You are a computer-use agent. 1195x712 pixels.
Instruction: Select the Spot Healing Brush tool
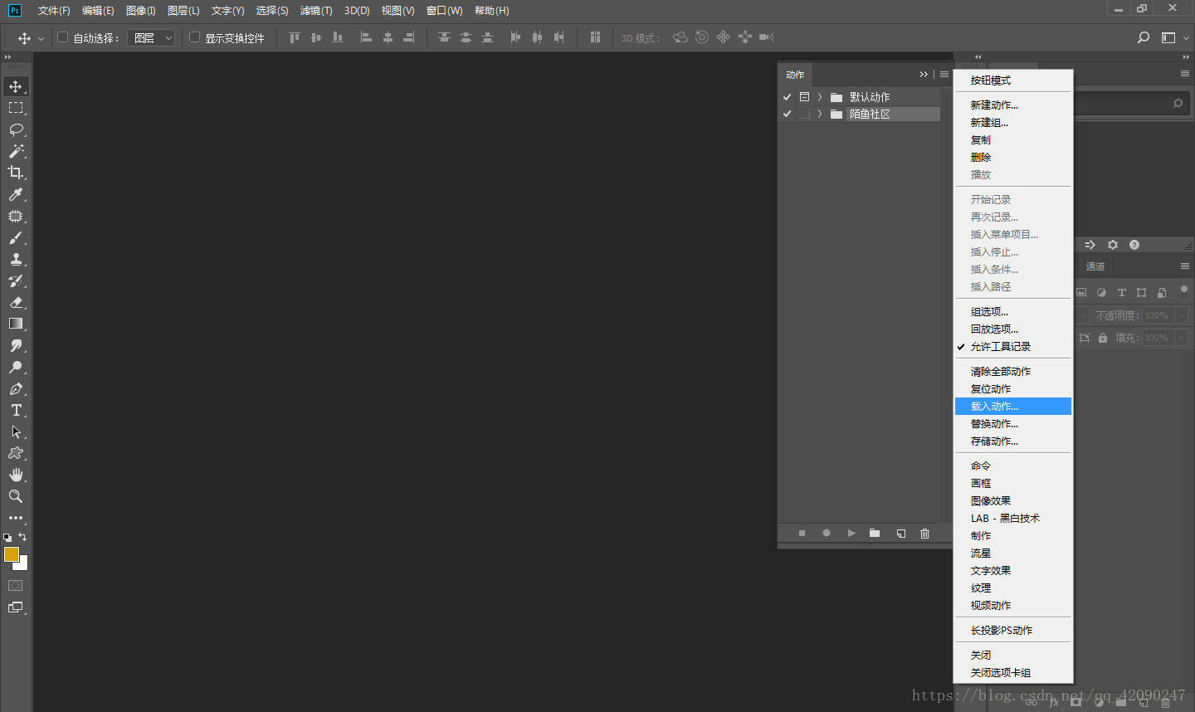(x=16, y=216)
